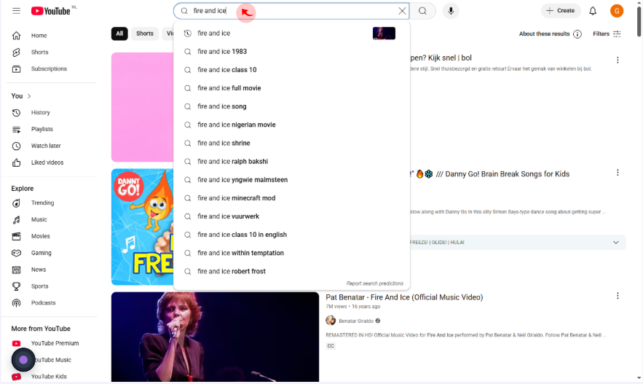This screenshot has height=384, width=643.
Task: Choose suggestion 'fire and ice song'
Action: point(291,106)
